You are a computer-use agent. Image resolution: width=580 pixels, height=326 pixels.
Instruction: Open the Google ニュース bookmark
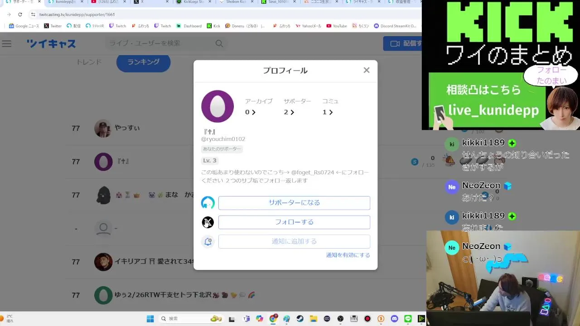click(x=24, y=26)
